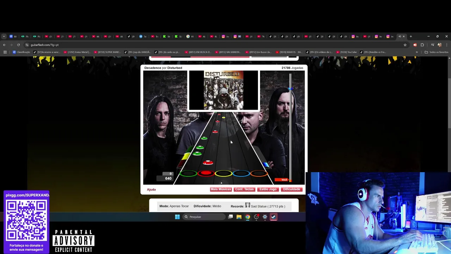The height and width of the screenshot is (254, 451).
Task: Click the Sad Statue ( 27713 pts ) text
Action: (x=268, y=206)
